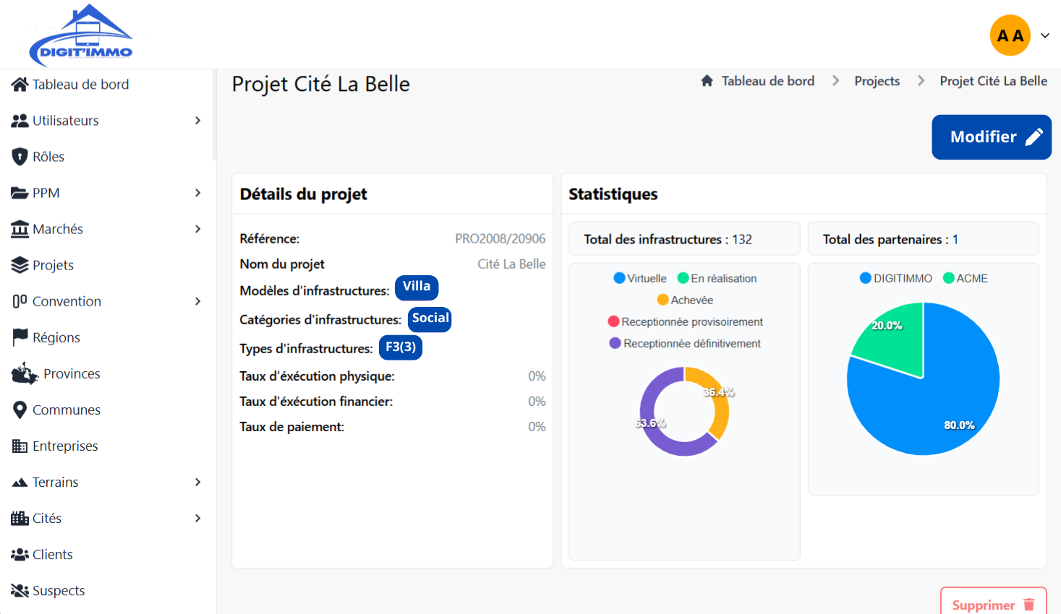1061x614 pixels.
Task: Click the Entreprises building icon
Action: click(x=20, y=446)
